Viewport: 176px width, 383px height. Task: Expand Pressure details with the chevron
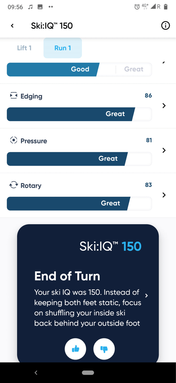tap(164, 150)
